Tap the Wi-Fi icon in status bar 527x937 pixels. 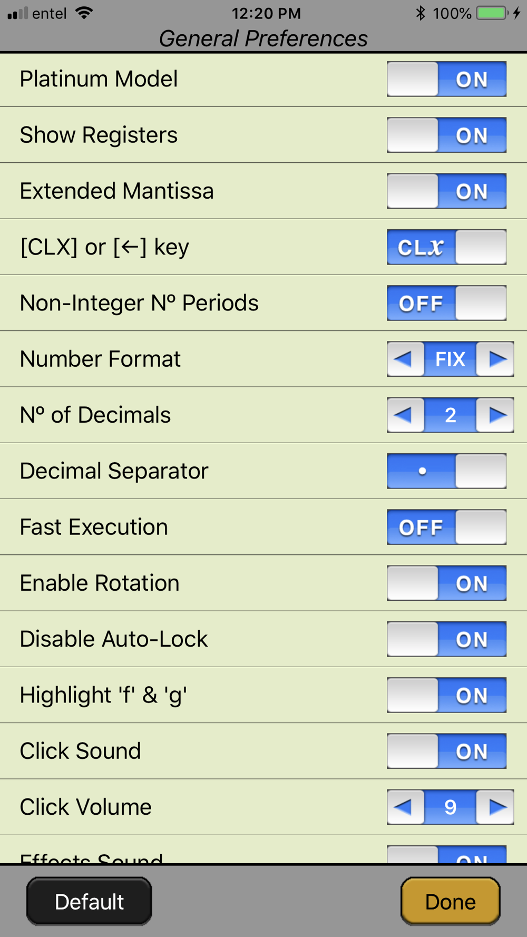tap(84, 13)
